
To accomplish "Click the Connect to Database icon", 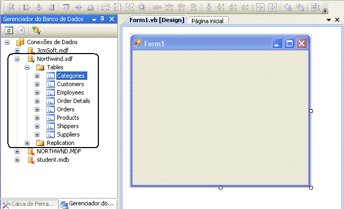I will (x=36, y=30).
